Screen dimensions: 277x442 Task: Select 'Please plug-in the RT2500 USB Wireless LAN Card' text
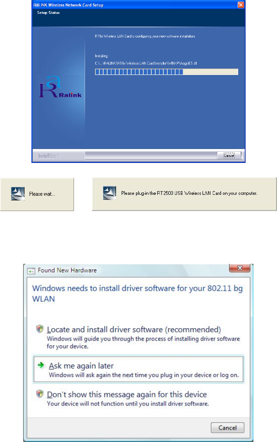[x=189, y=193]
